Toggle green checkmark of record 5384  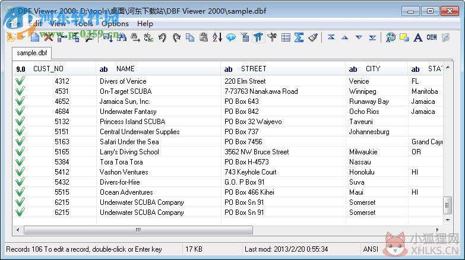[x=20, y=161]
